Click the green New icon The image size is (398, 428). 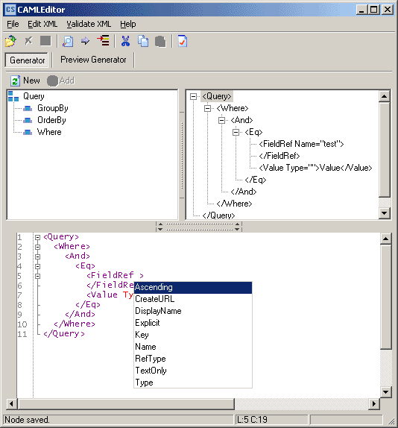15,81
